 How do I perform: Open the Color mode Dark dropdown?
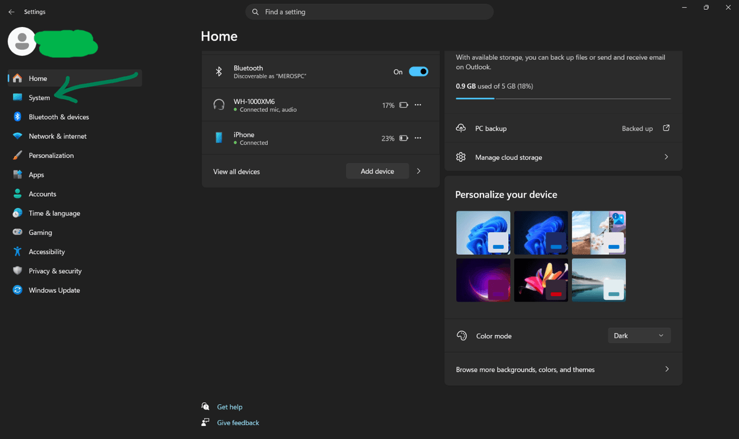(x=639, y=336)
